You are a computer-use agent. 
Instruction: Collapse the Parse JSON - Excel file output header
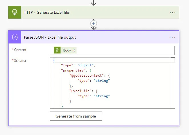pyautogui.click(x=94, y=37)
